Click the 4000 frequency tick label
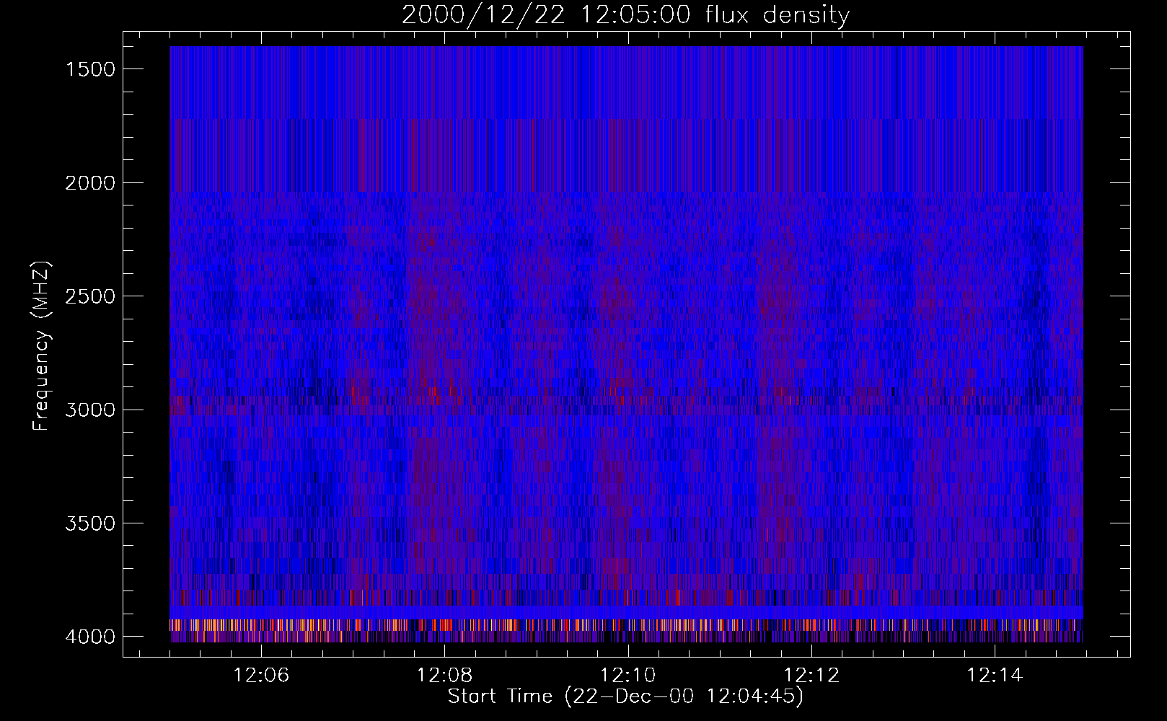 coord(90,637)
